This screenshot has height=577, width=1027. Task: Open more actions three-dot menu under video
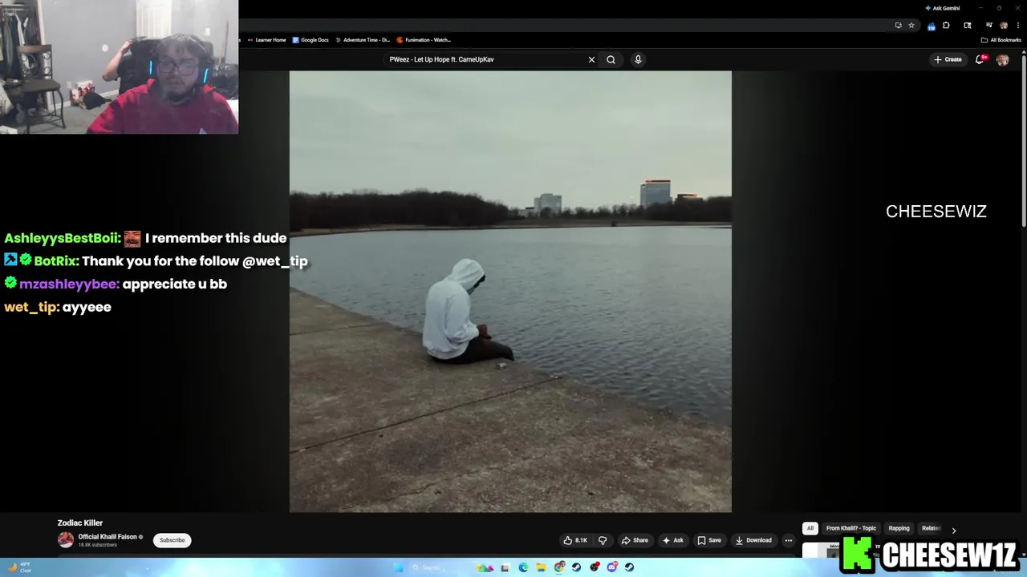788,540
